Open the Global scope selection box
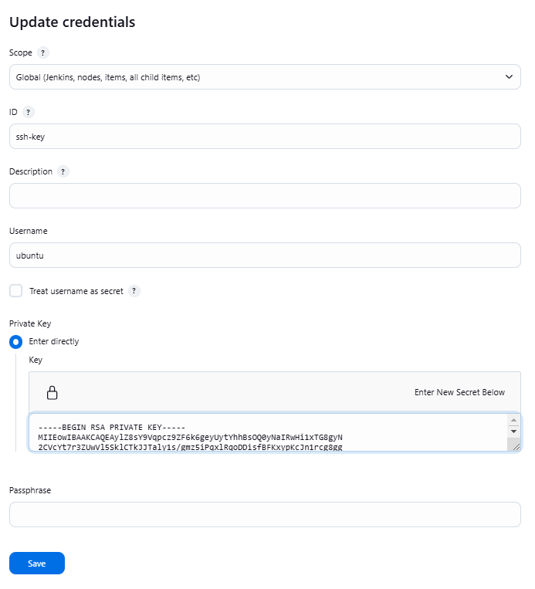 pos(265,77)
